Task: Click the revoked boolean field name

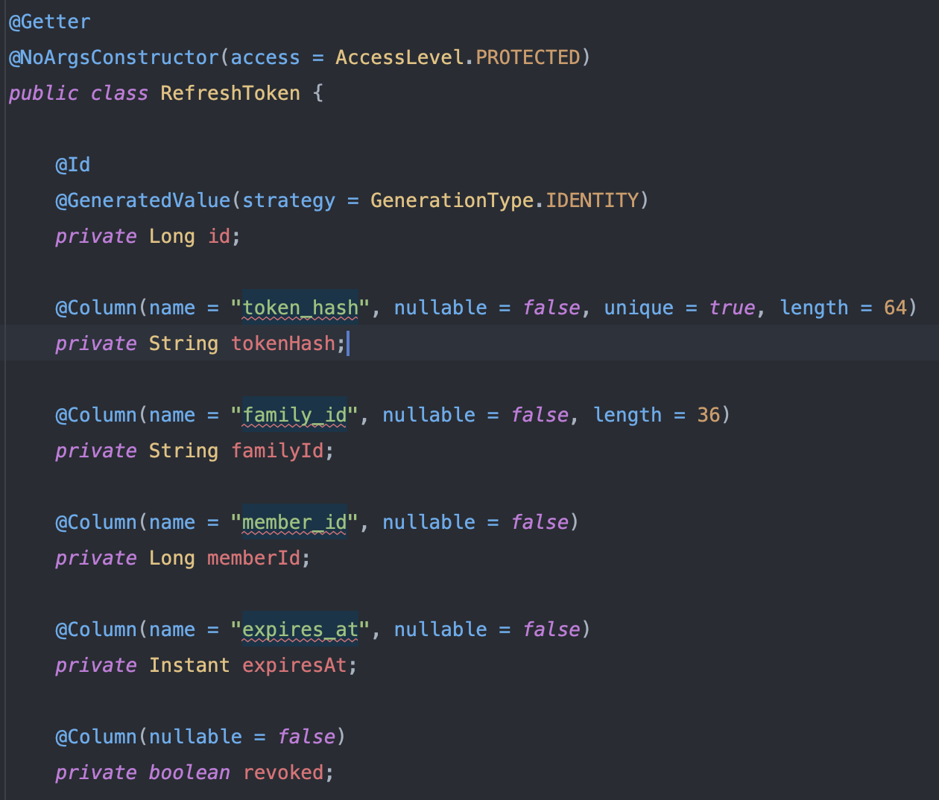Action: click(282, 772)
